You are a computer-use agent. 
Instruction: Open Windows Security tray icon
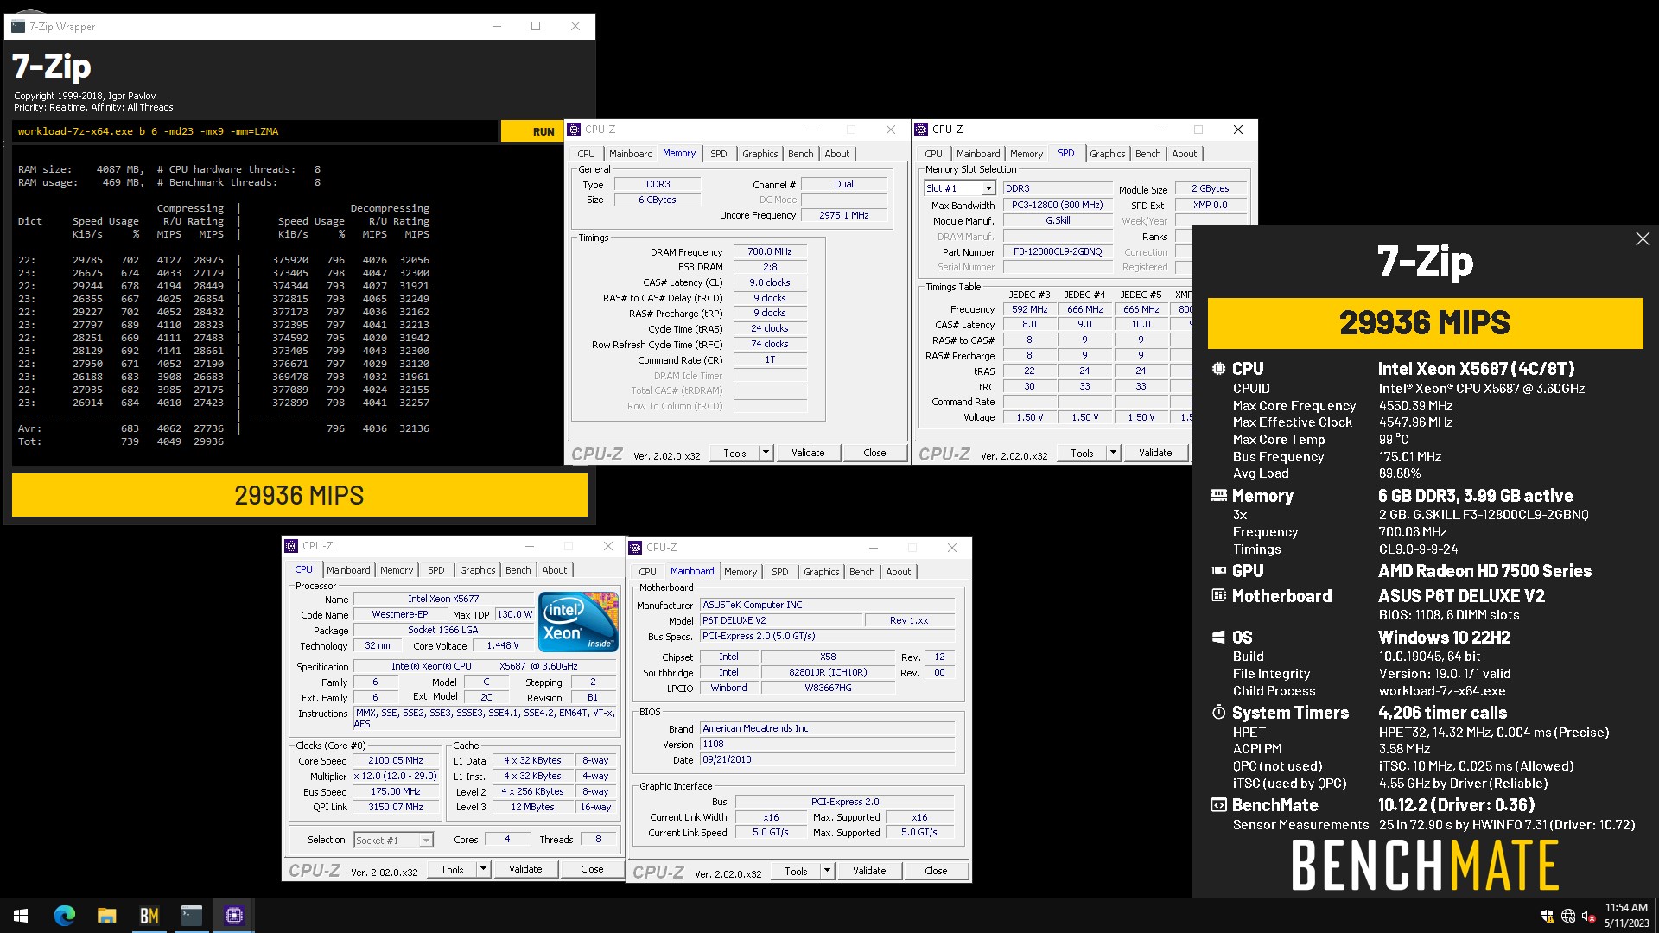pos(1548,916)
